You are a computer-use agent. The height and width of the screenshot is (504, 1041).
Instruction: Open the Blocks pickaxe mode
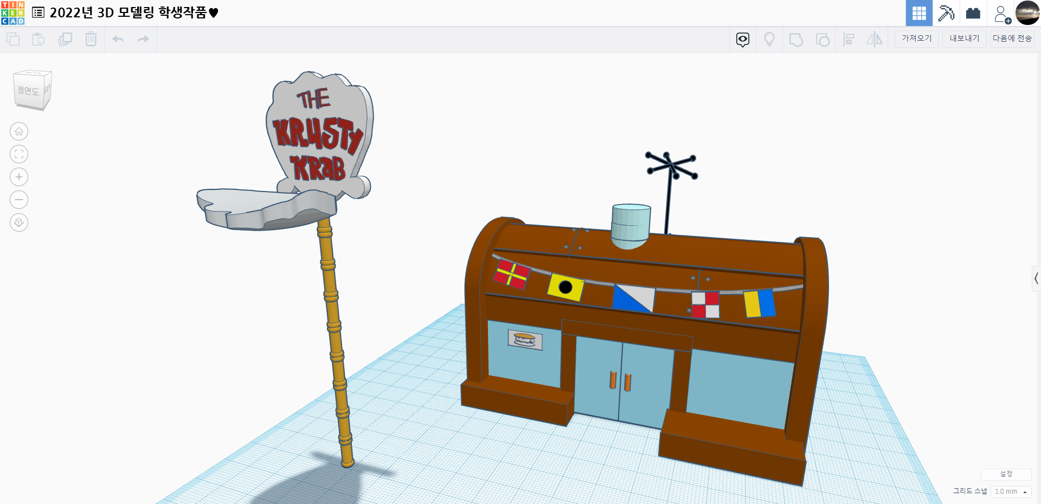[946, 13]
